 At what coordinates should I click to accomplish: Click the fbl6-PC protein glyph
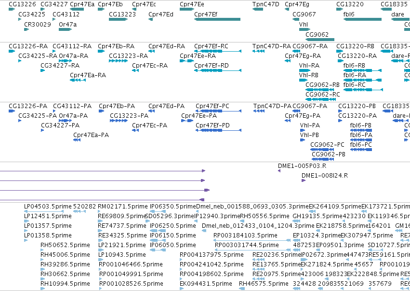tap(361, 150)
